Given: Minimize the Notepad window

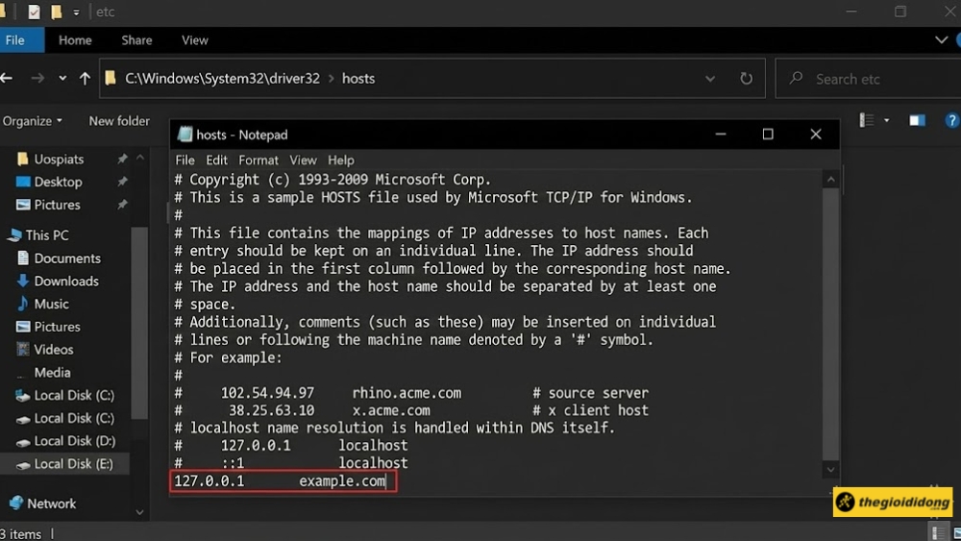Looking at the screenshot, I should [x=721, y=135].
